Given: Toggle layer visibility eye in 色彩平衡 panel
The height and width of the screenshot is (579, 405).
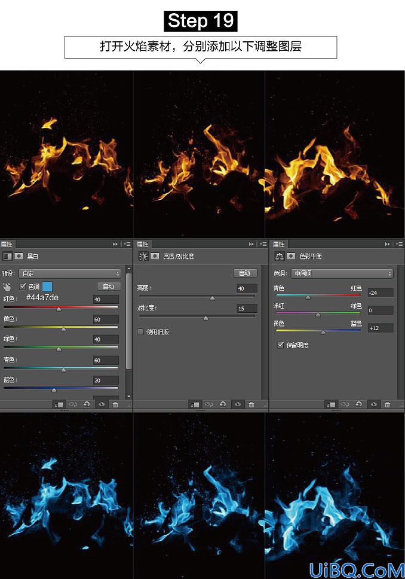Looking at the screenshot, I should [x=374, y=405].
